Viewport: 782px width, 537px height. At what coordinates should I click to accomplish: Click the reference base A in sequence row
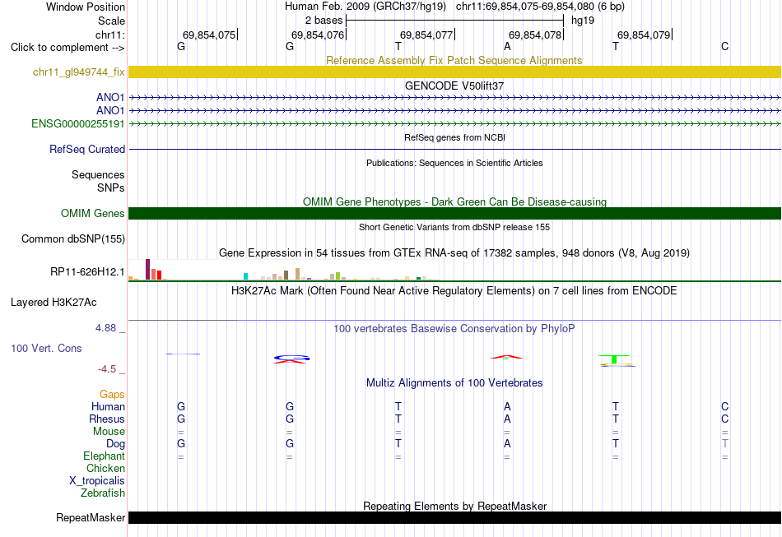tap(507, 47)
